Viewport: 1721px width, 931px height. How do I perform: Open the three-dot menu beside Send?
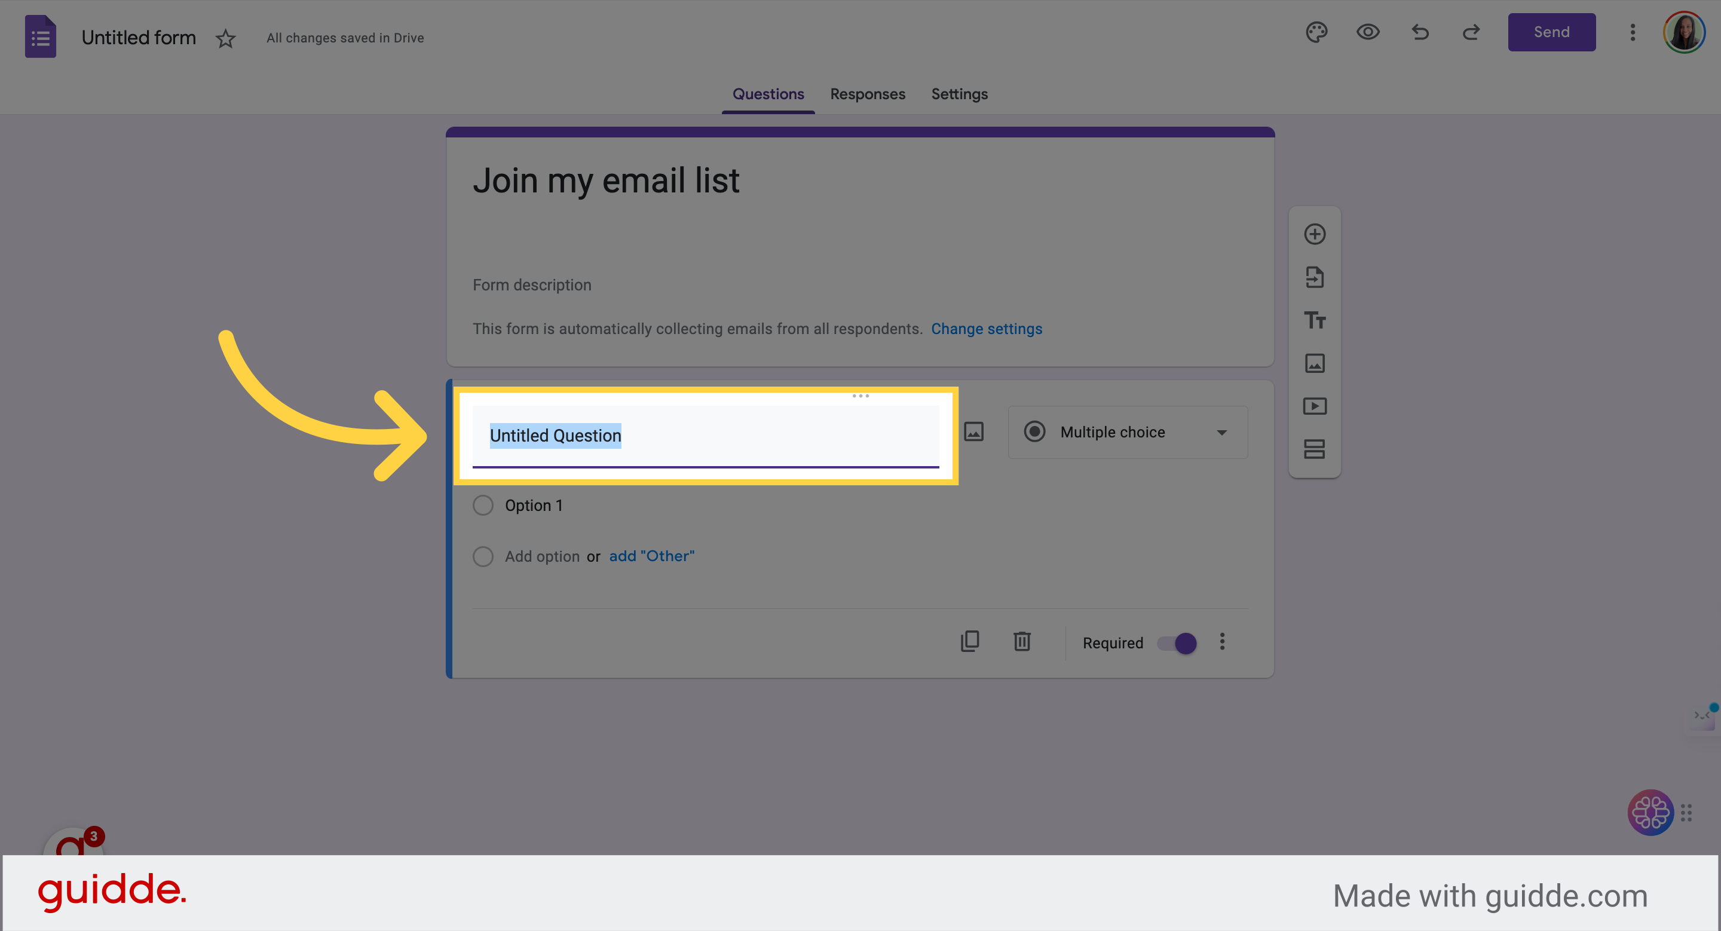pyautogui.click(x=1632, y=32)
